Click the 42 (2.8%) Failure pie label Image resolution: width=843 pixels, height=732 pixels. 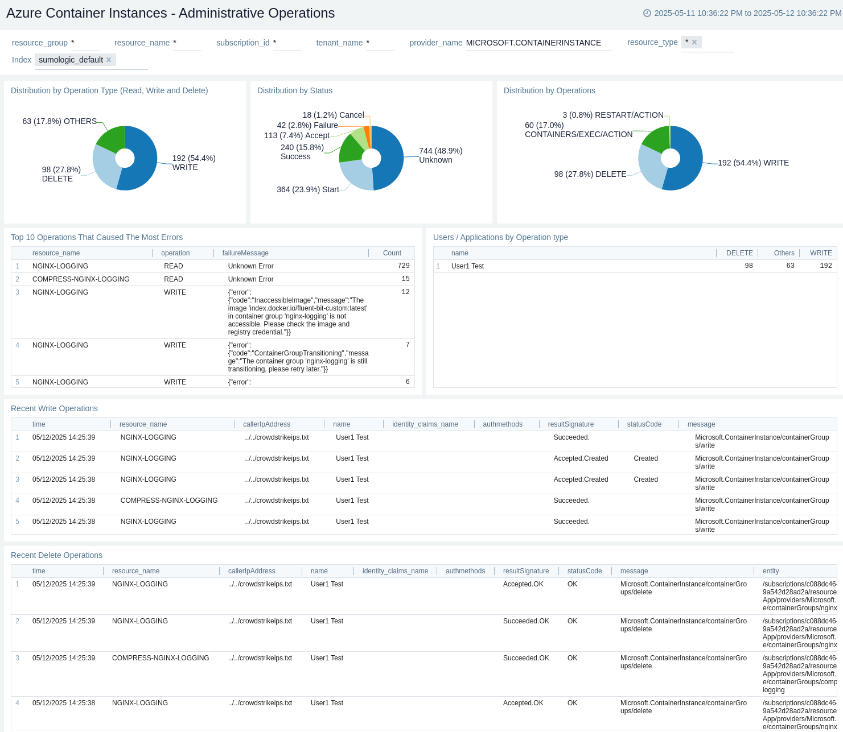pos(307,125)
